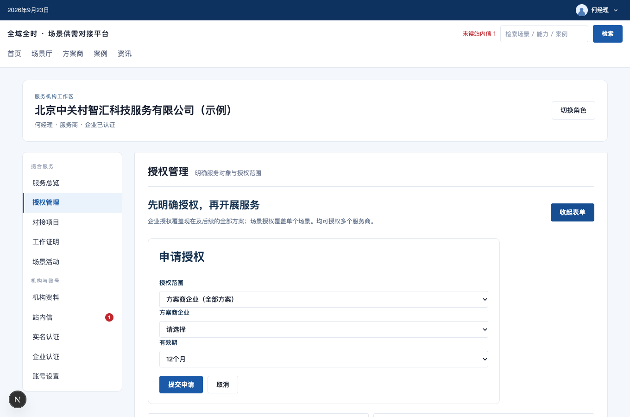This screenshot has height=417, width=630.
Task: Open the 案例 nav item
Action: click(101, 54)
